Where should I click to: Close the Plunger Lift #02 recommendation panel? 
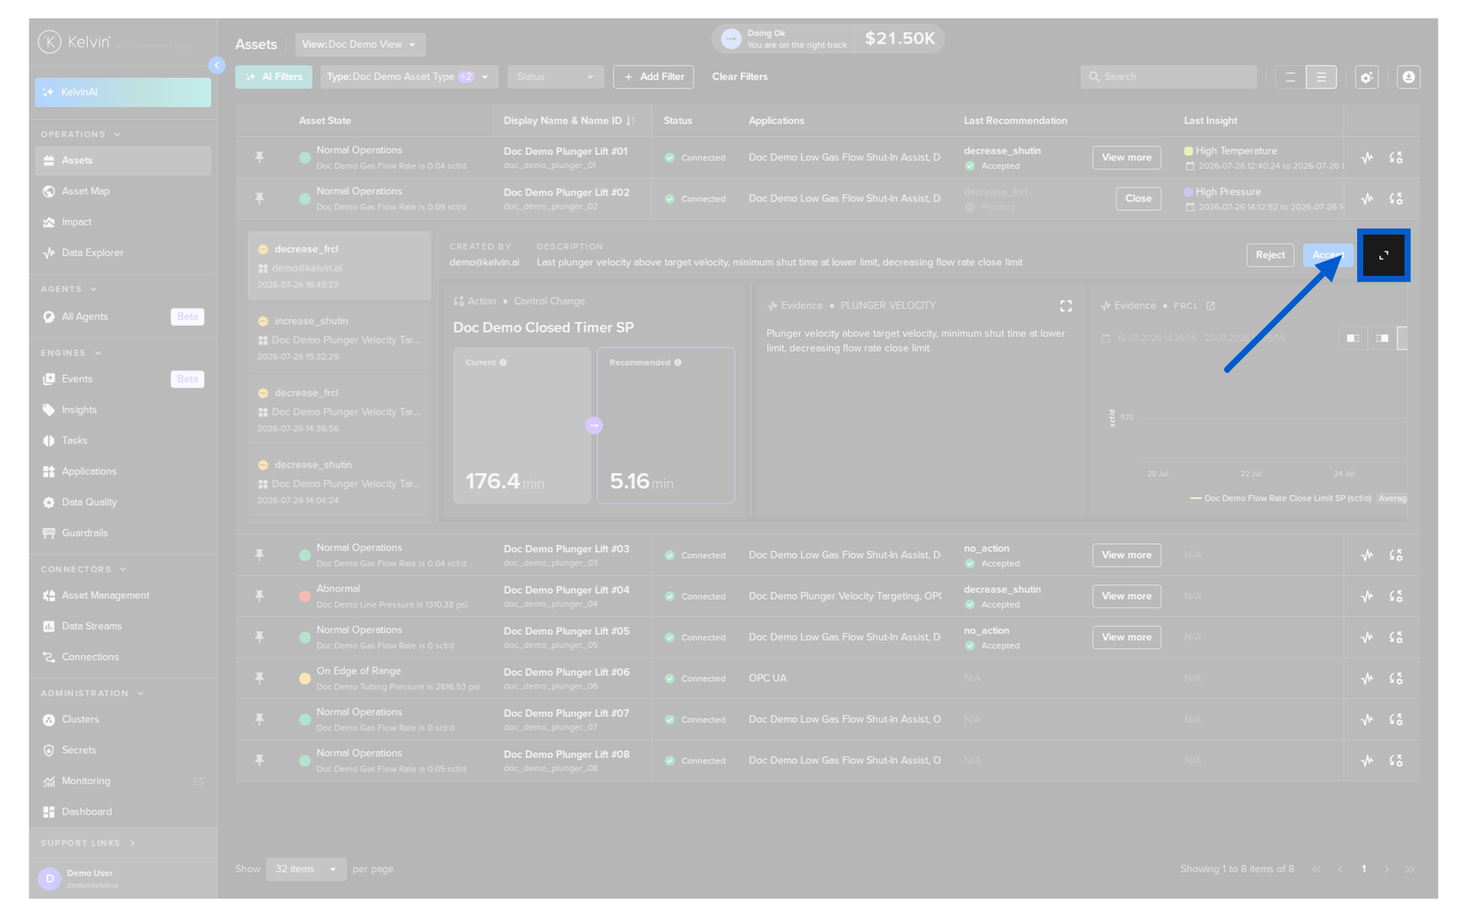point(1138,199)
